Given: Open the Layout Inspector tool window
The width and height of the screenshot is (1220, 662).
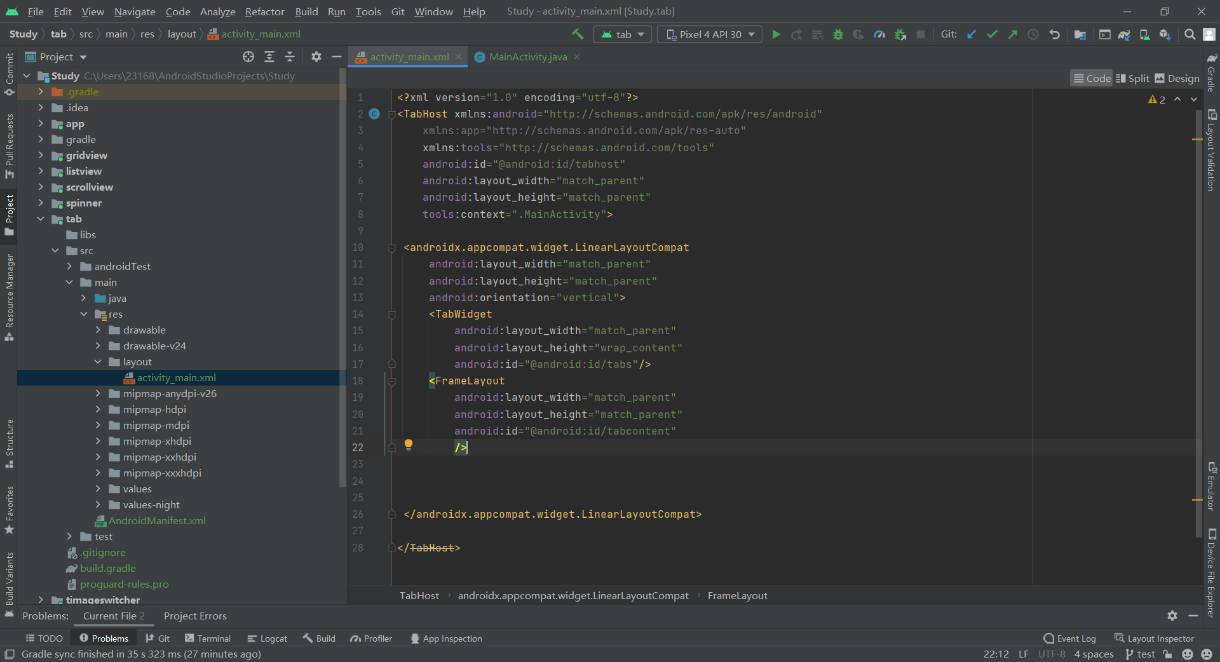Looking at the screenshot, I should tap(1154, 638).
